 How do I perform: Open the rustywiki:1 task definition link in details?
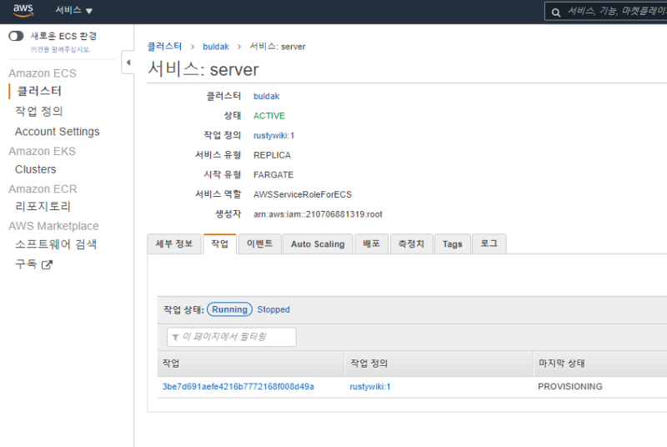(273, 135)
